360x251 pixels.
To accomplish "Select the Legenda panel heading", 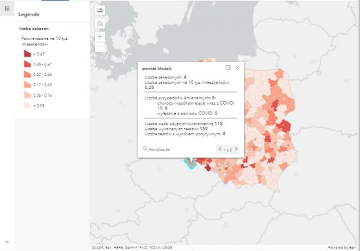I will 29,14.
